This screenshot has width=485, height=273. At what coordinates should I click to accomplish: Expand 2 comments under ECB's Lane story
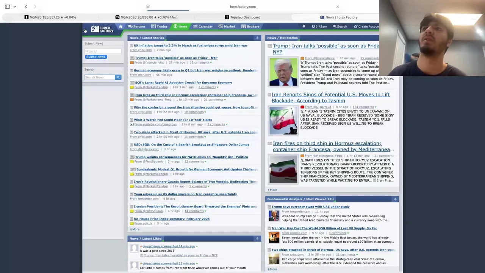coord(208,87)
